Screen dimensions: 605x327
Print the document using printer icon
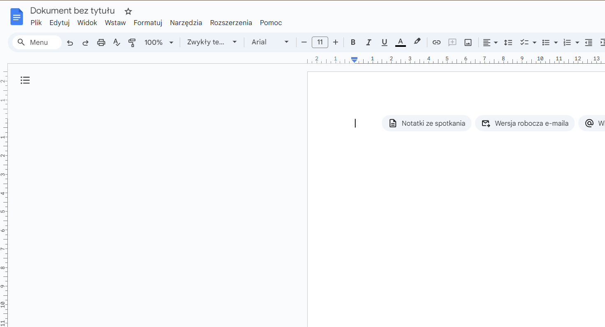[101, 42]
